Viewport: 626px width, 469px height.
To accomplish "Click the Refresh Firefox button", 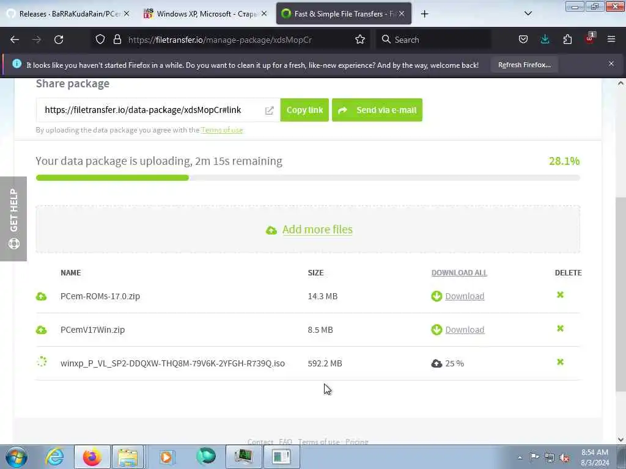I will (524, 65).
